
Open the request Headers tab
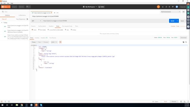pos(51,26)
